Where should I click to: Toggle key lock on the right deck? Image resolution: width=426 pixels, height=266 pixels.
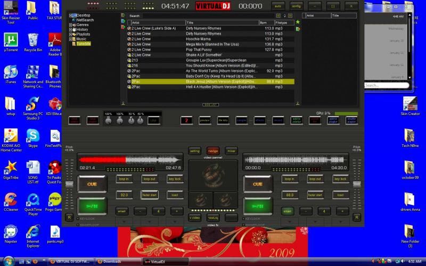pyautogui.click(x=340, y=179)
